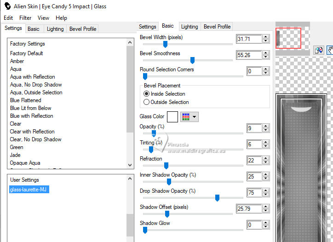
Task: Decrease Refraction with down stepper arrow
Action: click(265, 162)
